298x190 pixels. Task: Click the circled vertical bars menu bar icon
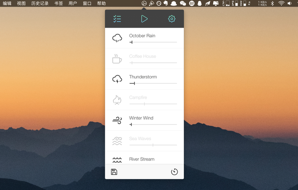click(192, 3)
